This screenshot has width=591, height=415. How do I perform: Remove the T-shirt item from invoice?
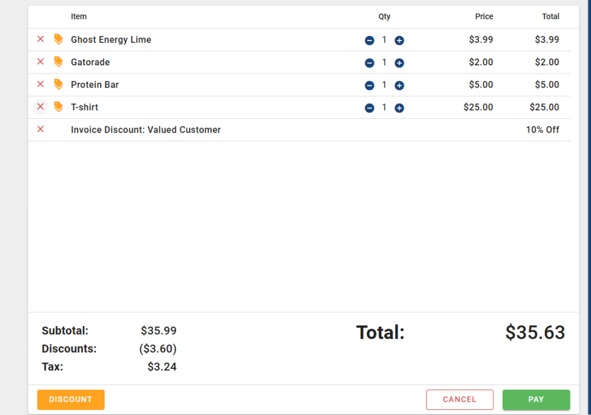click(x=40, y=107)
